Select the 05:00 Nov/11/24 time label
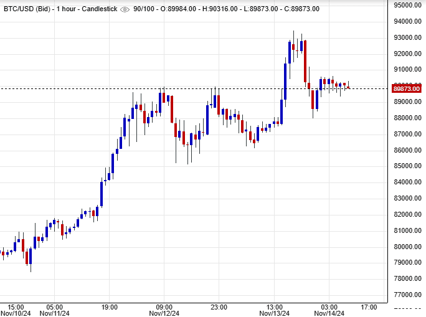The width and height of the screenshot is (426, 317). [x=54, y=310]
